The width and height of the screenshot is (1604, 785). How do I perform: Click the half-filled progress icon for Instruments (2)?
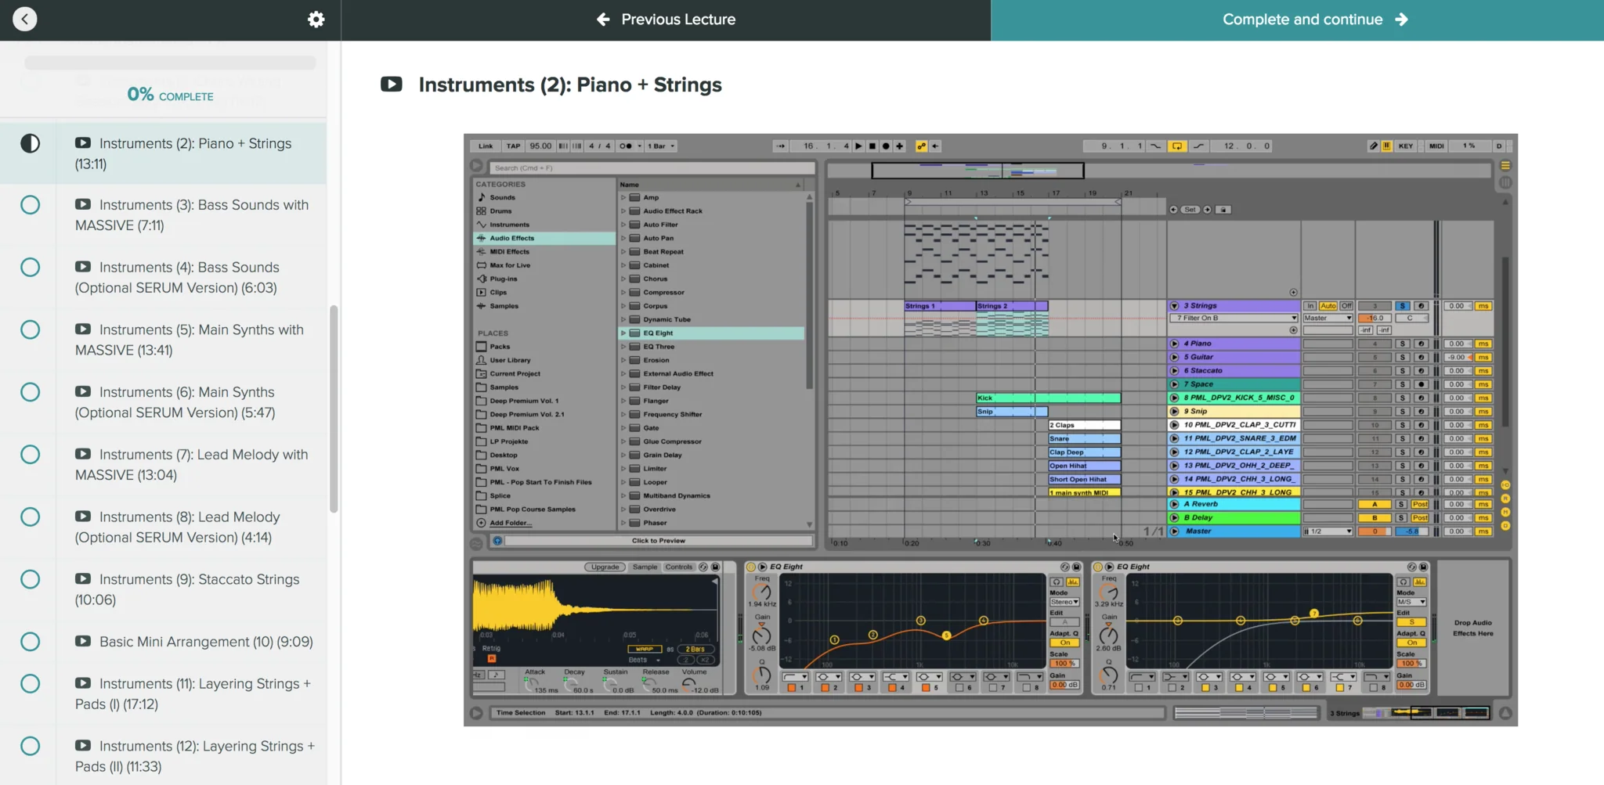(x=30, y=144)
